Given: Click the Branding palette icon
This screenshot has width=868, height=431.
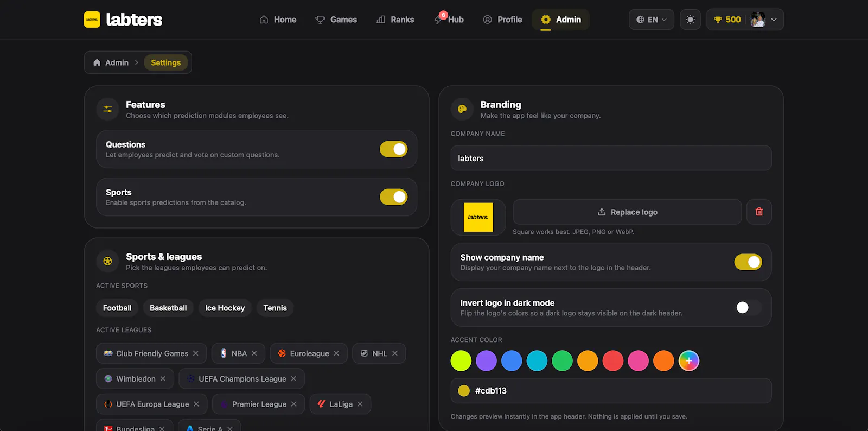Looking at the screenshot, I should tap(462, 109).
